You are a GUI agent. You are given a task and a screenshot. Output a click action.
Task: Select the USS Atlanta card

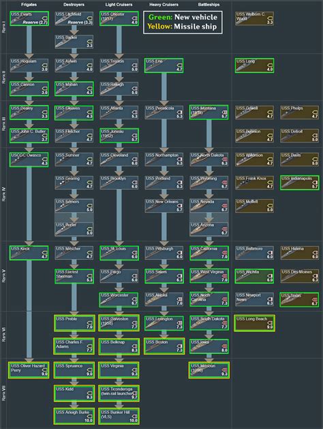[119, 113]
